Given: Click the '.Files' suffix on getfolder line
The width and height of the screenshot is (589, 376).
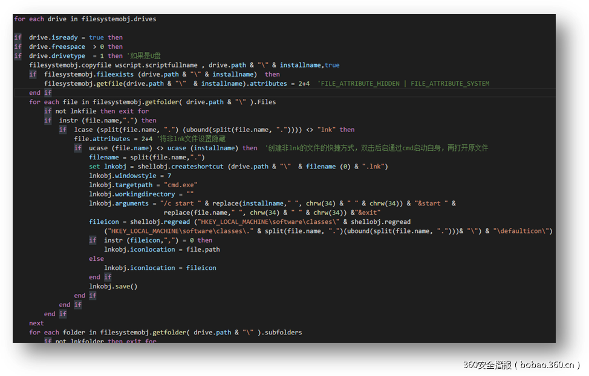Looking at the screenshot, I should pyautogui.click(x=264, y=102).
